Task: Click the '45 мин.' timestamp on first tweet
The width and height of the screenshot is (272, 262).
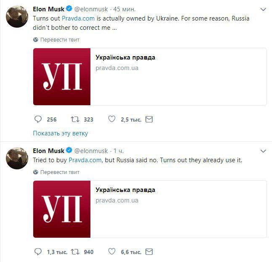Action: [x=124, y=9]
